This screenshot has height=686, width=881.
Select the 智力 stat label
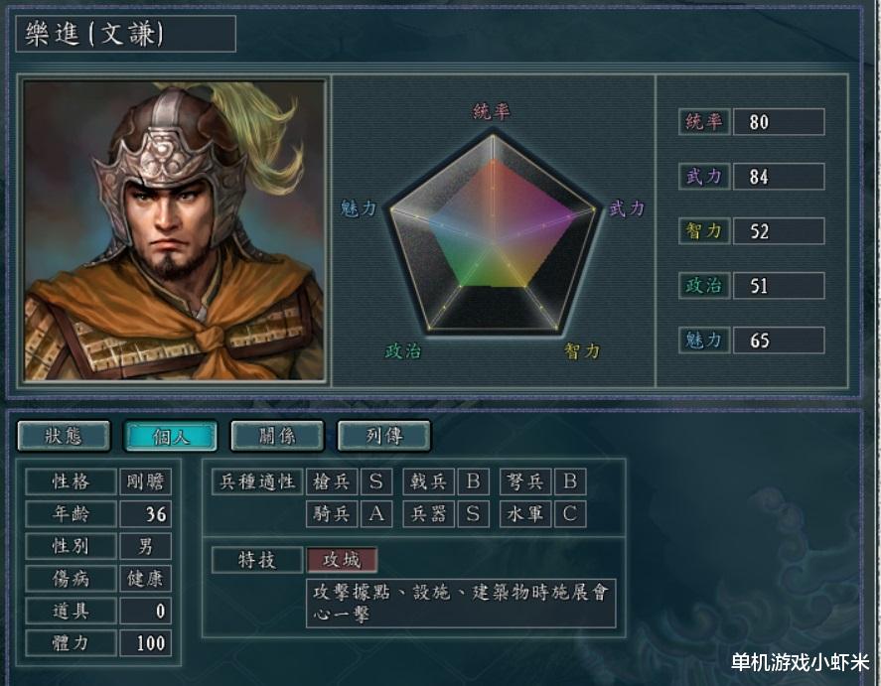coord(704,230)
